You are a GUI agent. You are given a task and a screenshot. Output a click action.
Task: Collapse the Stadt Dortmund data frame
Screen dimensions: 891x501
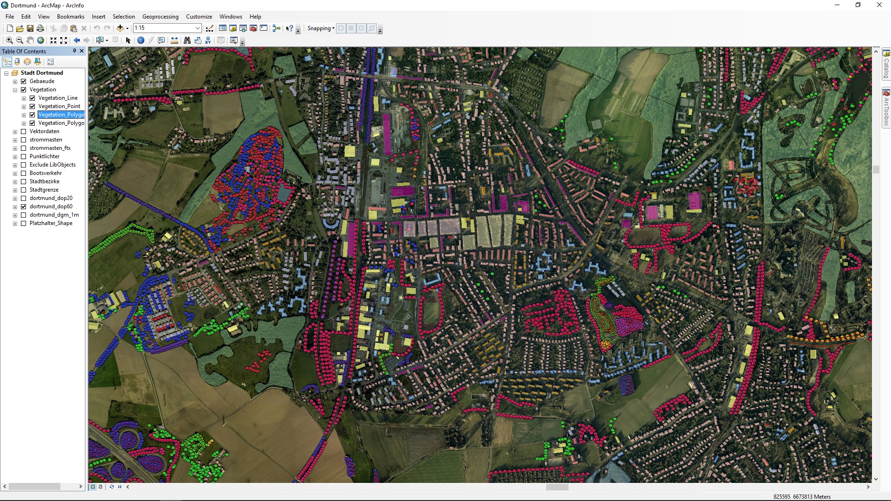pos(6,73)
